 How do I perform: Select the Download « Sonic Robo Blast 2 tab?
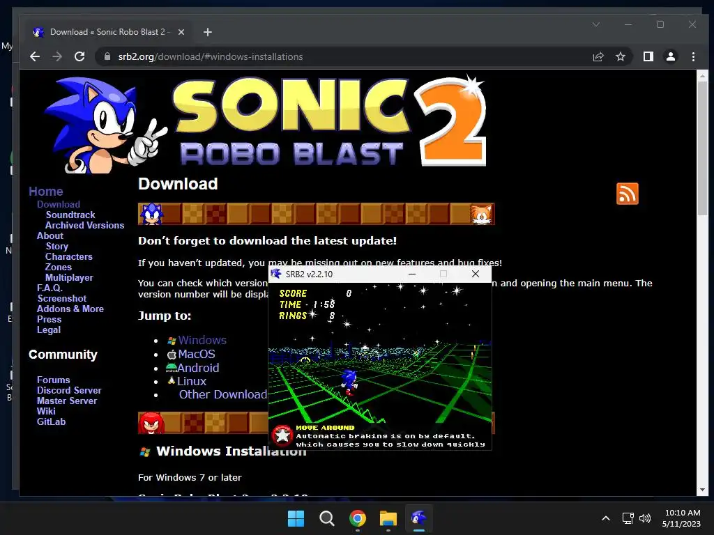click(x=108, y=32)
